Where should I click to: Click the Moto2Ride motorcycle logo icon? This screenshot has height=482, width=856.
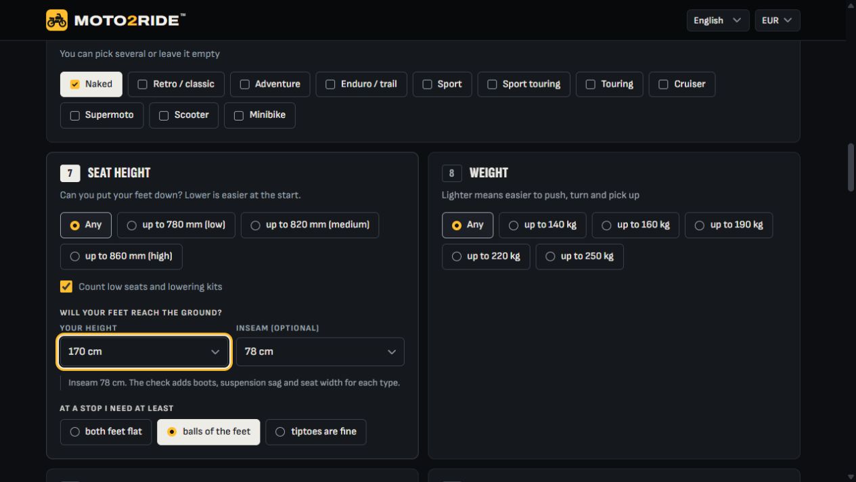tap(57, 20)
